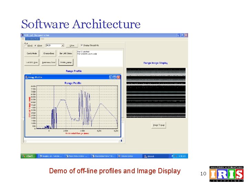Click the SICK LMS Demonstration title icon
Image resolution: width=248 pixels, height=186 pixels.
(23, 35)
